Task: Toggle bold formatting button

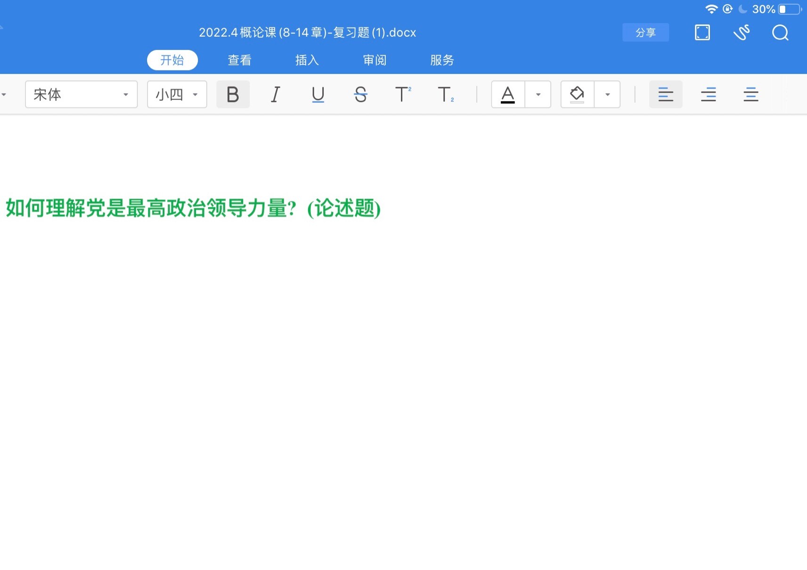Action: tap(233, 95)
